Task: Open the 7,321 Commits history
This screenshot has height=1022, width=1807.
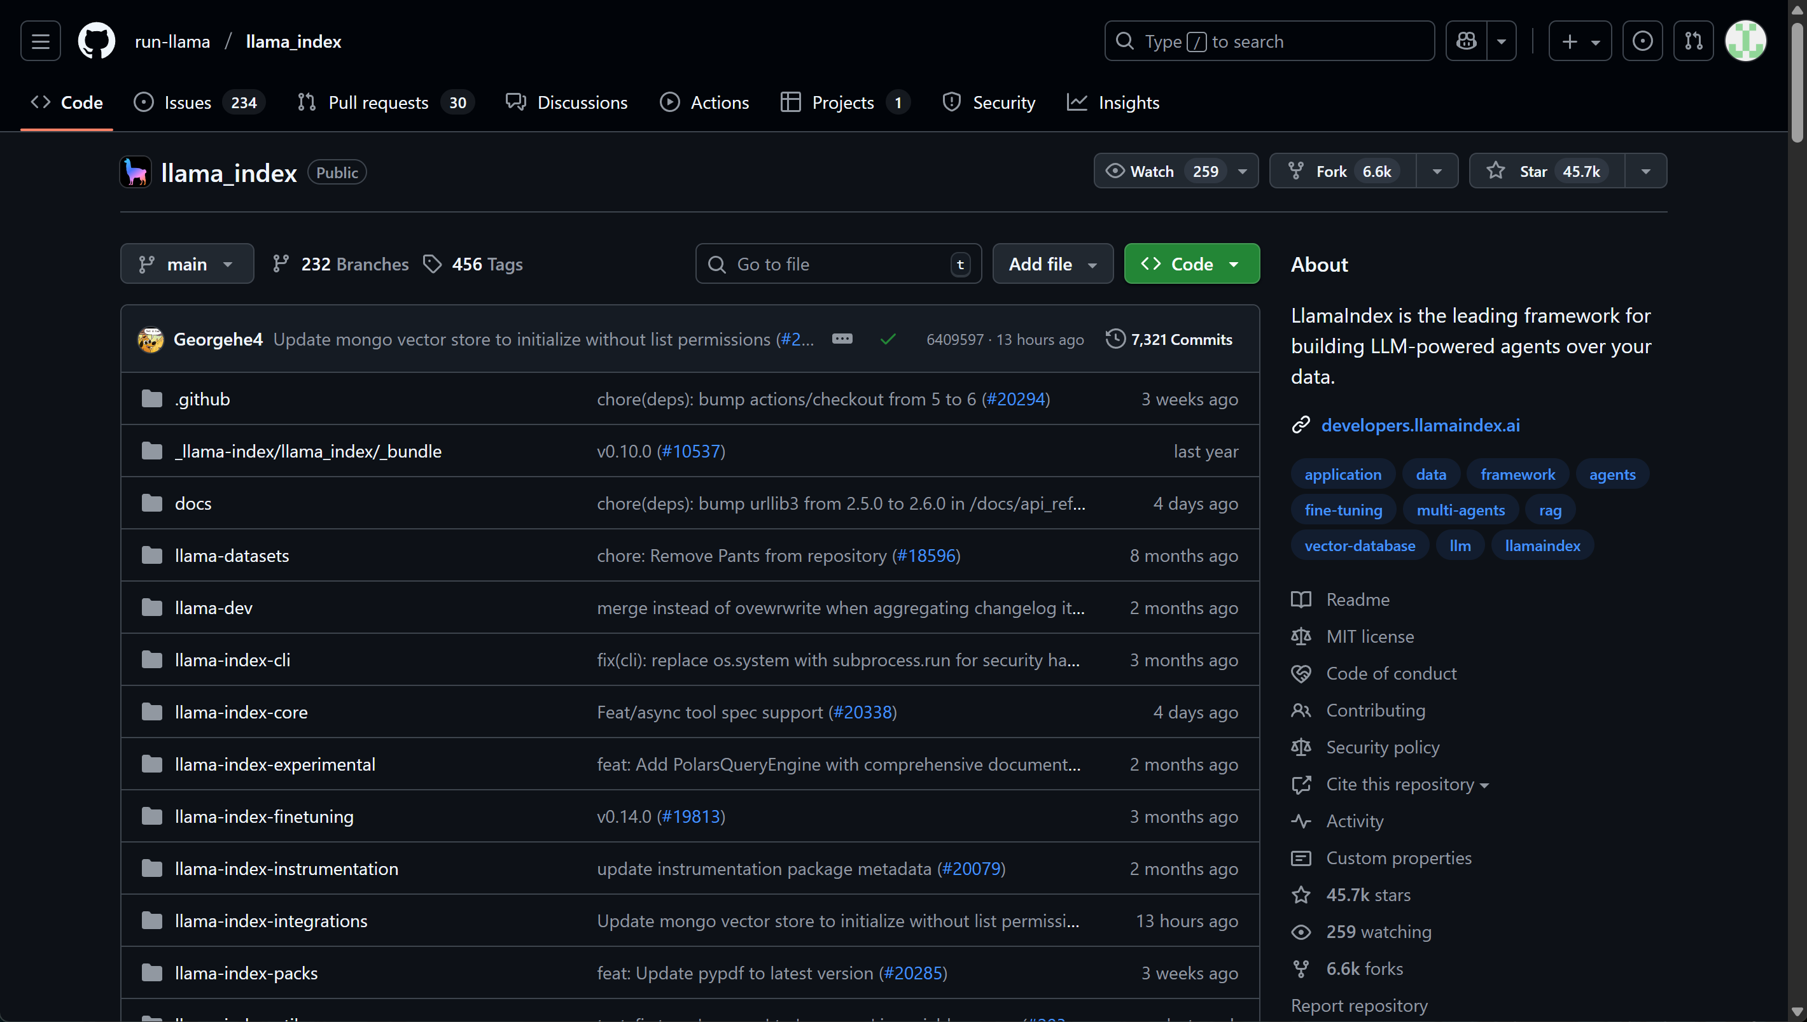Action: 1168,340
